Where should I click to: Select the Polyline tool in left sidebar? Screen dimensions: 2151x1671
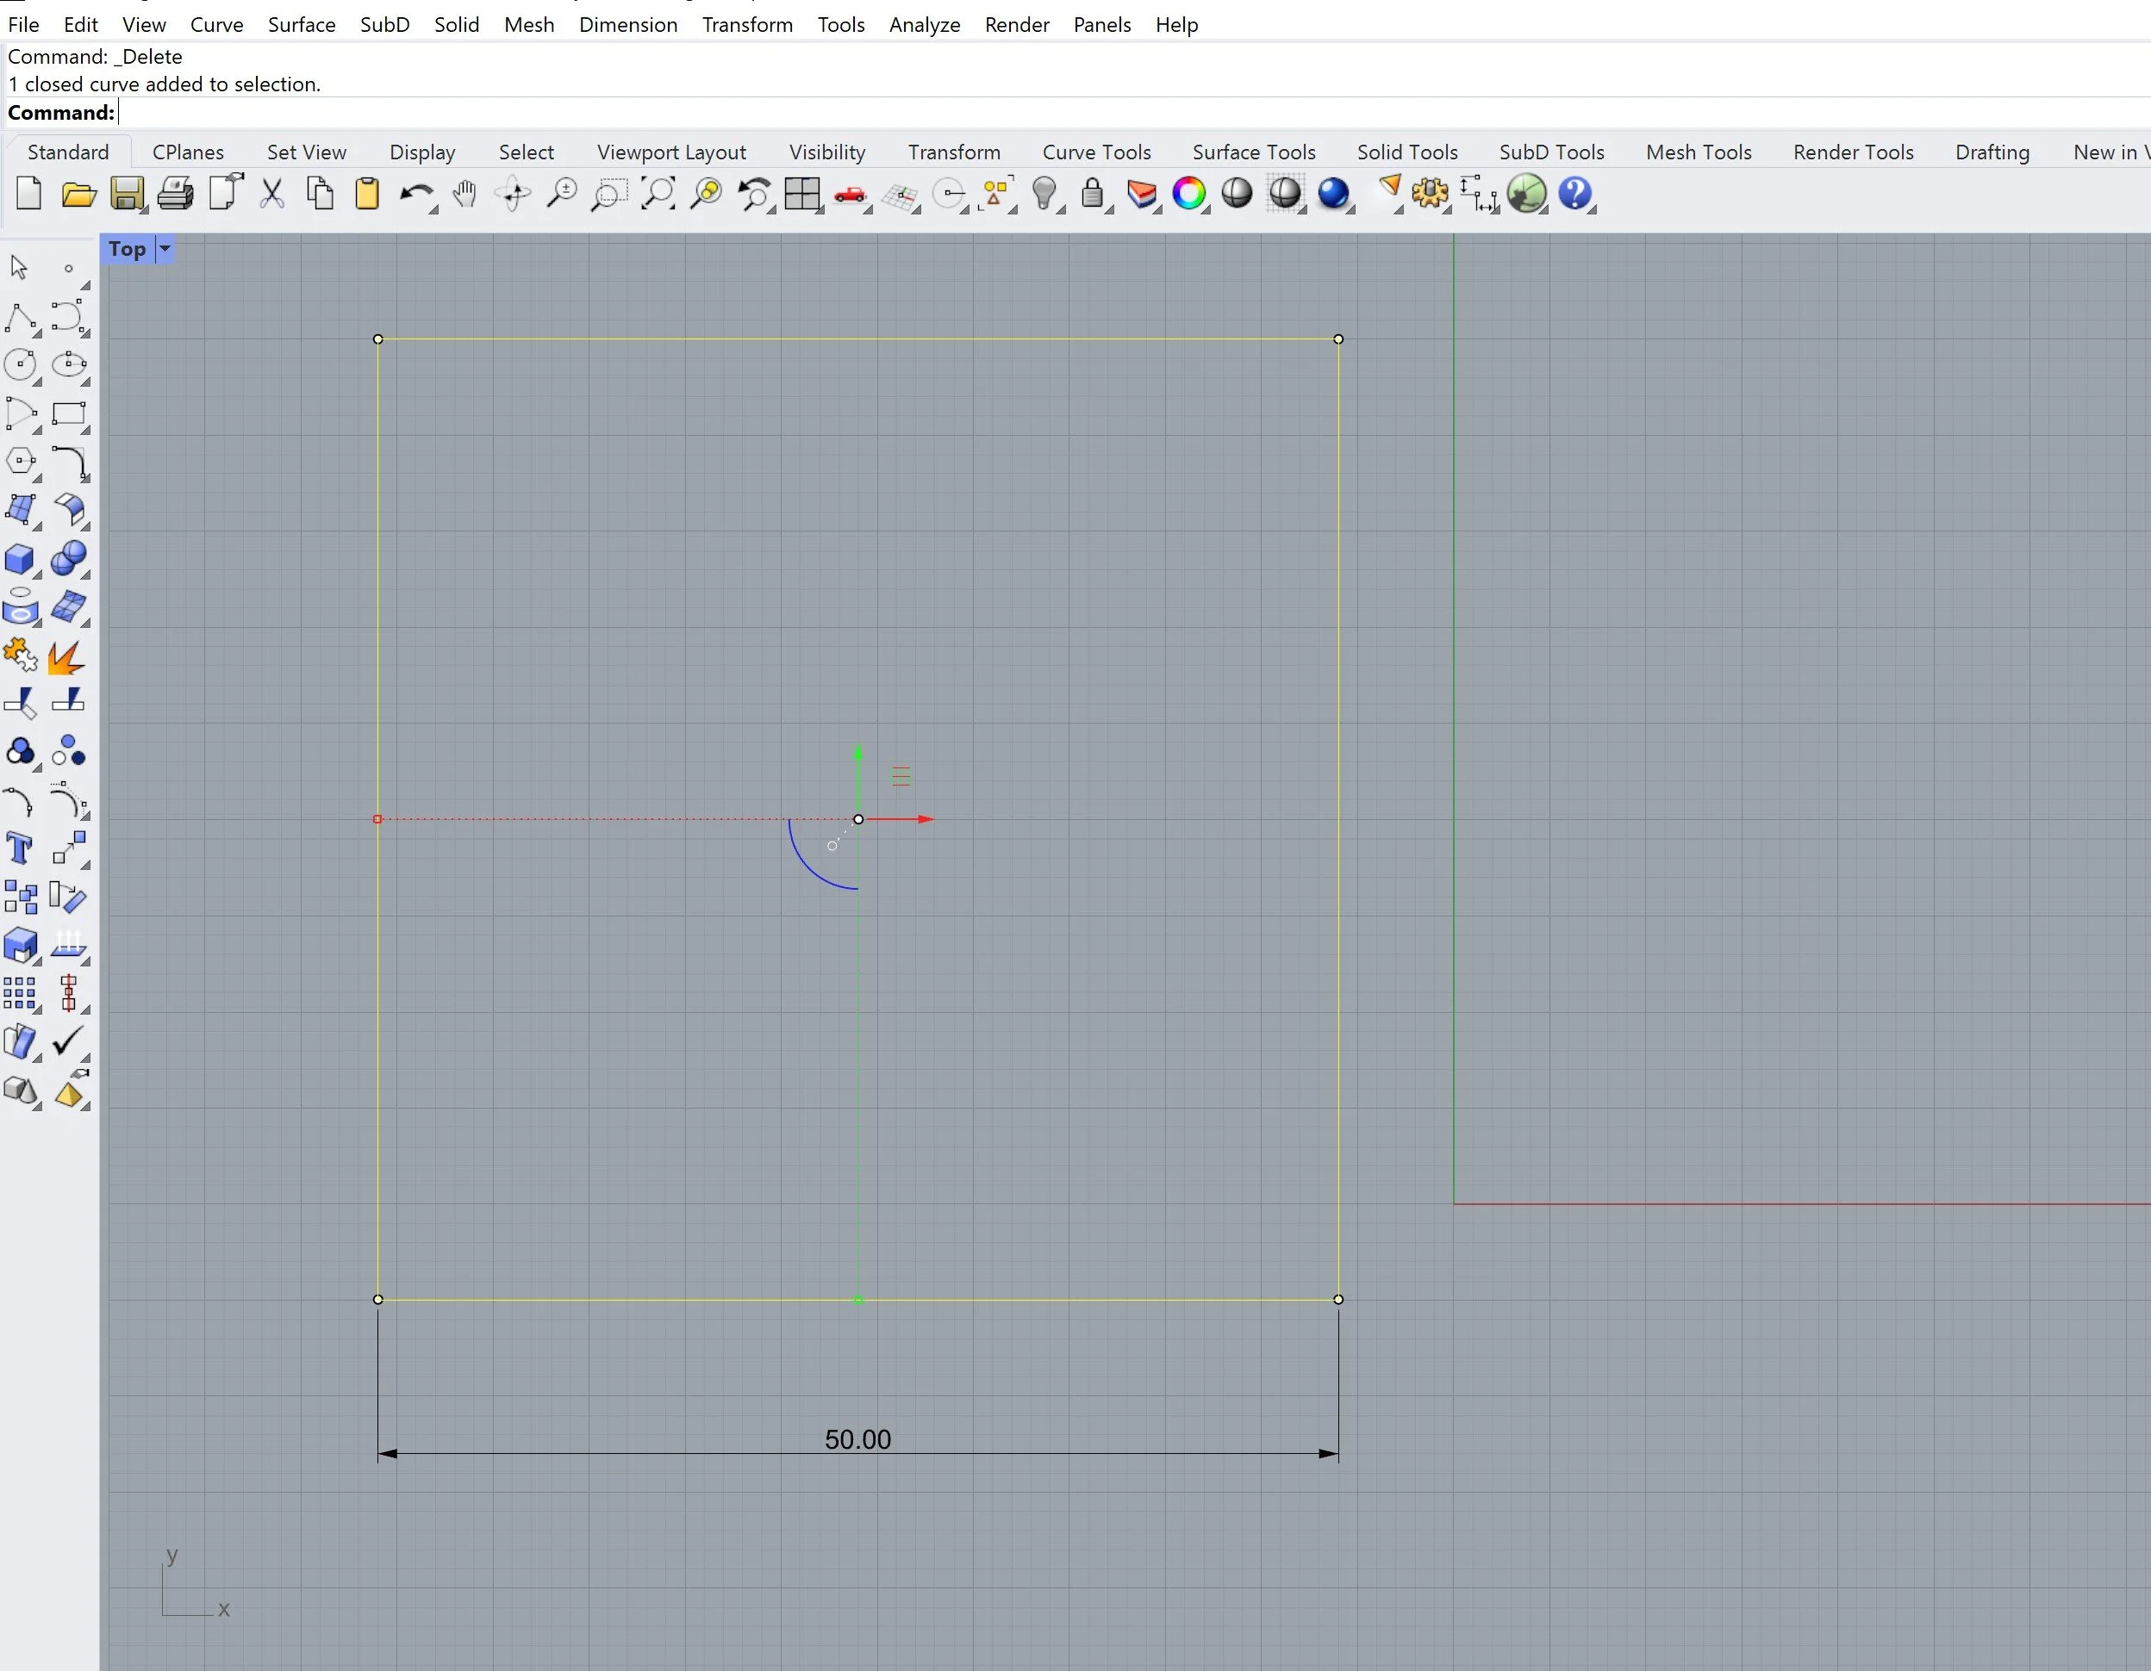20,317
